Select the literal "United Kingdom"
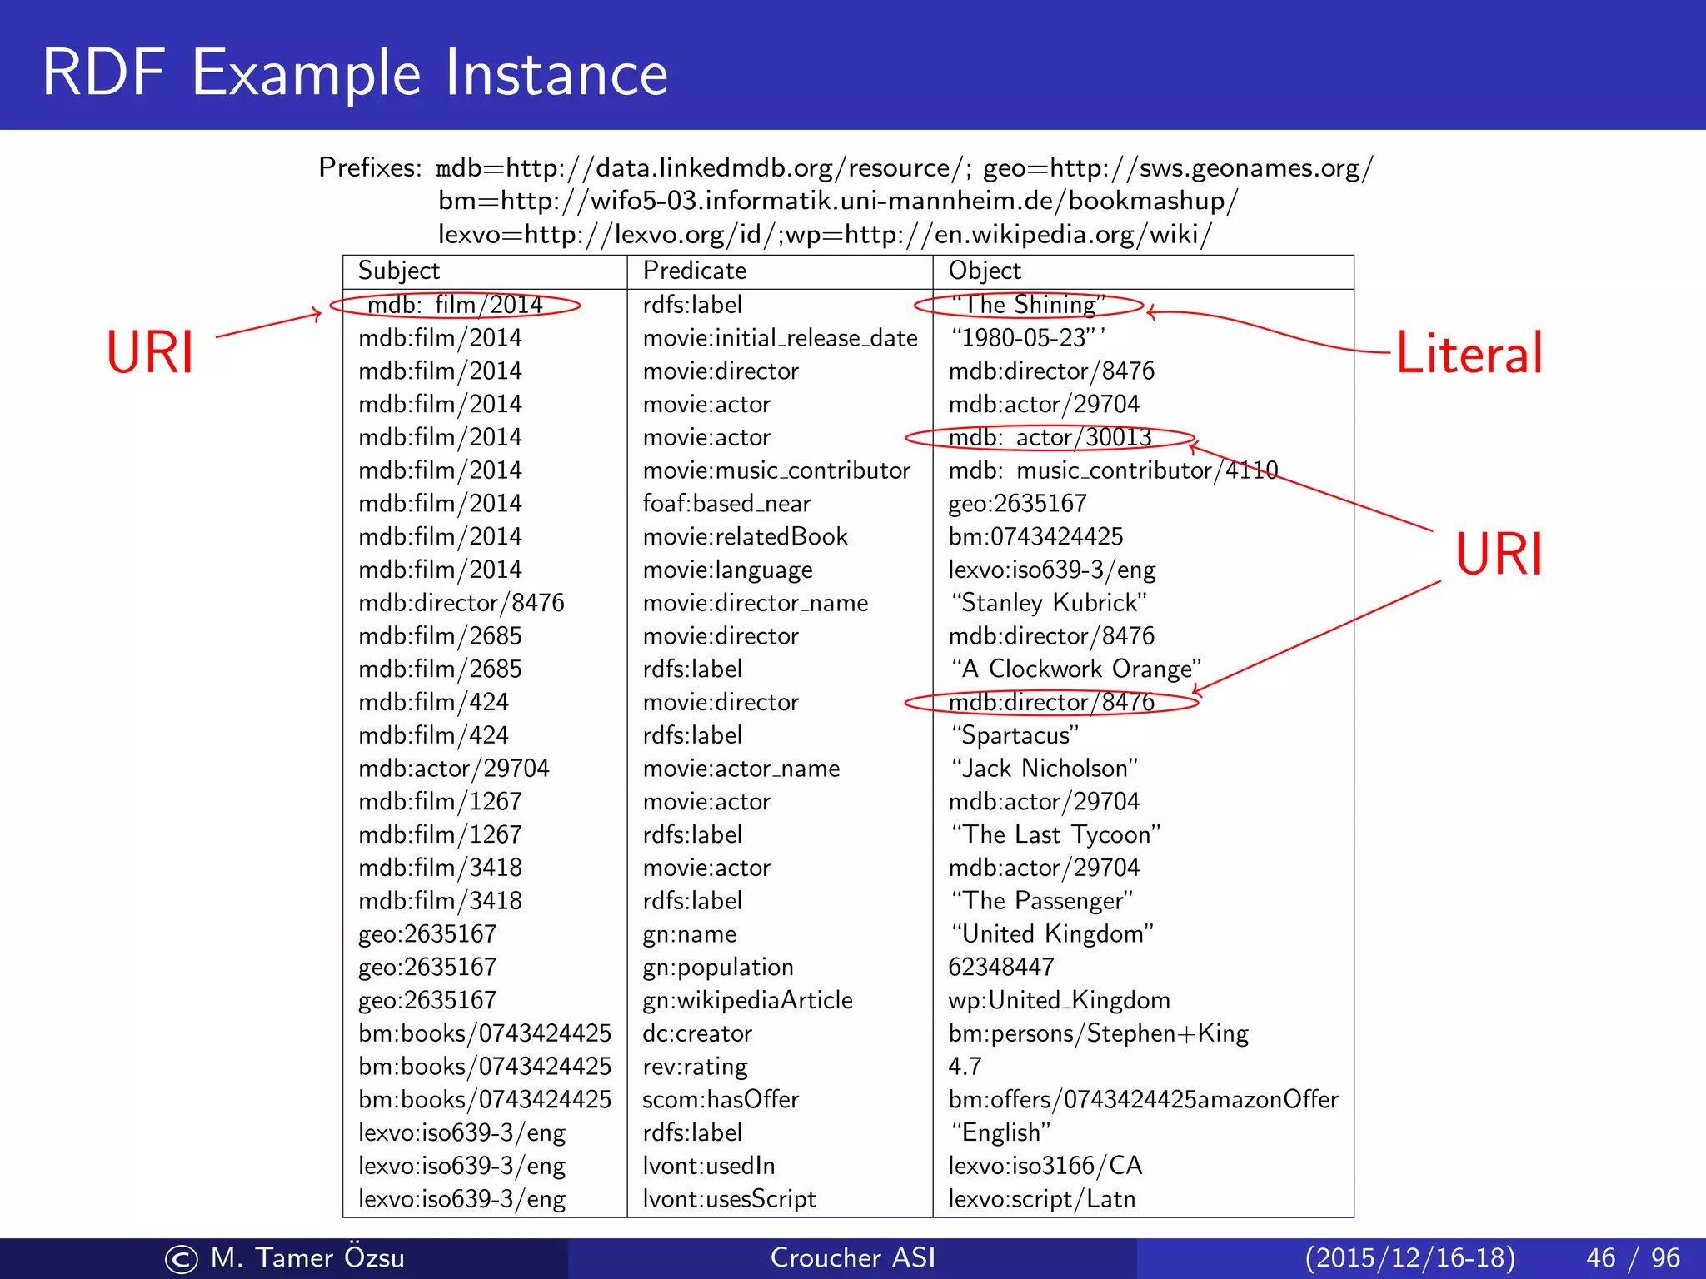The image size is (1706, 1279). (1052, 935)
